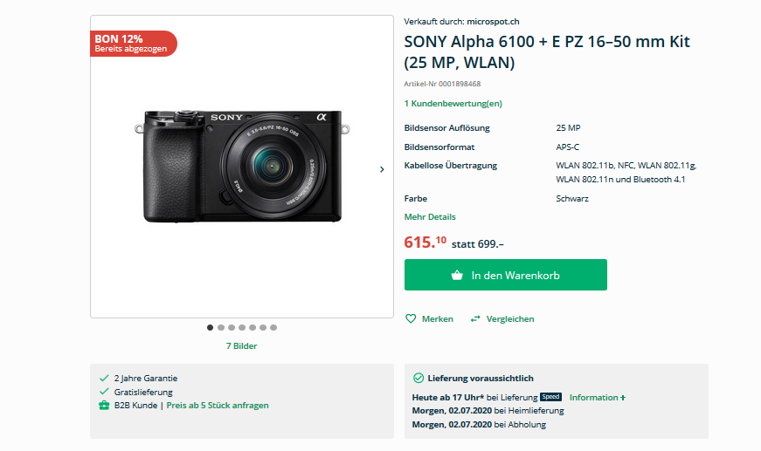Open the 1 Kundenbewertung(en) reviews link
761x451 pixels.
point(453,104)
